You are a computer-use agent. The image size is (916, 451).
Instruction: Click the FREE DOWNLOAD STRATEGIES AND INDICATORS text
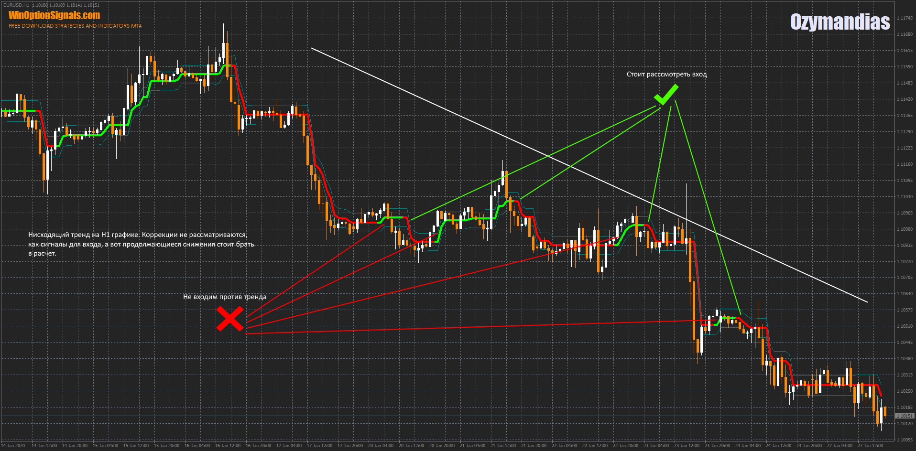click(75, 26)
